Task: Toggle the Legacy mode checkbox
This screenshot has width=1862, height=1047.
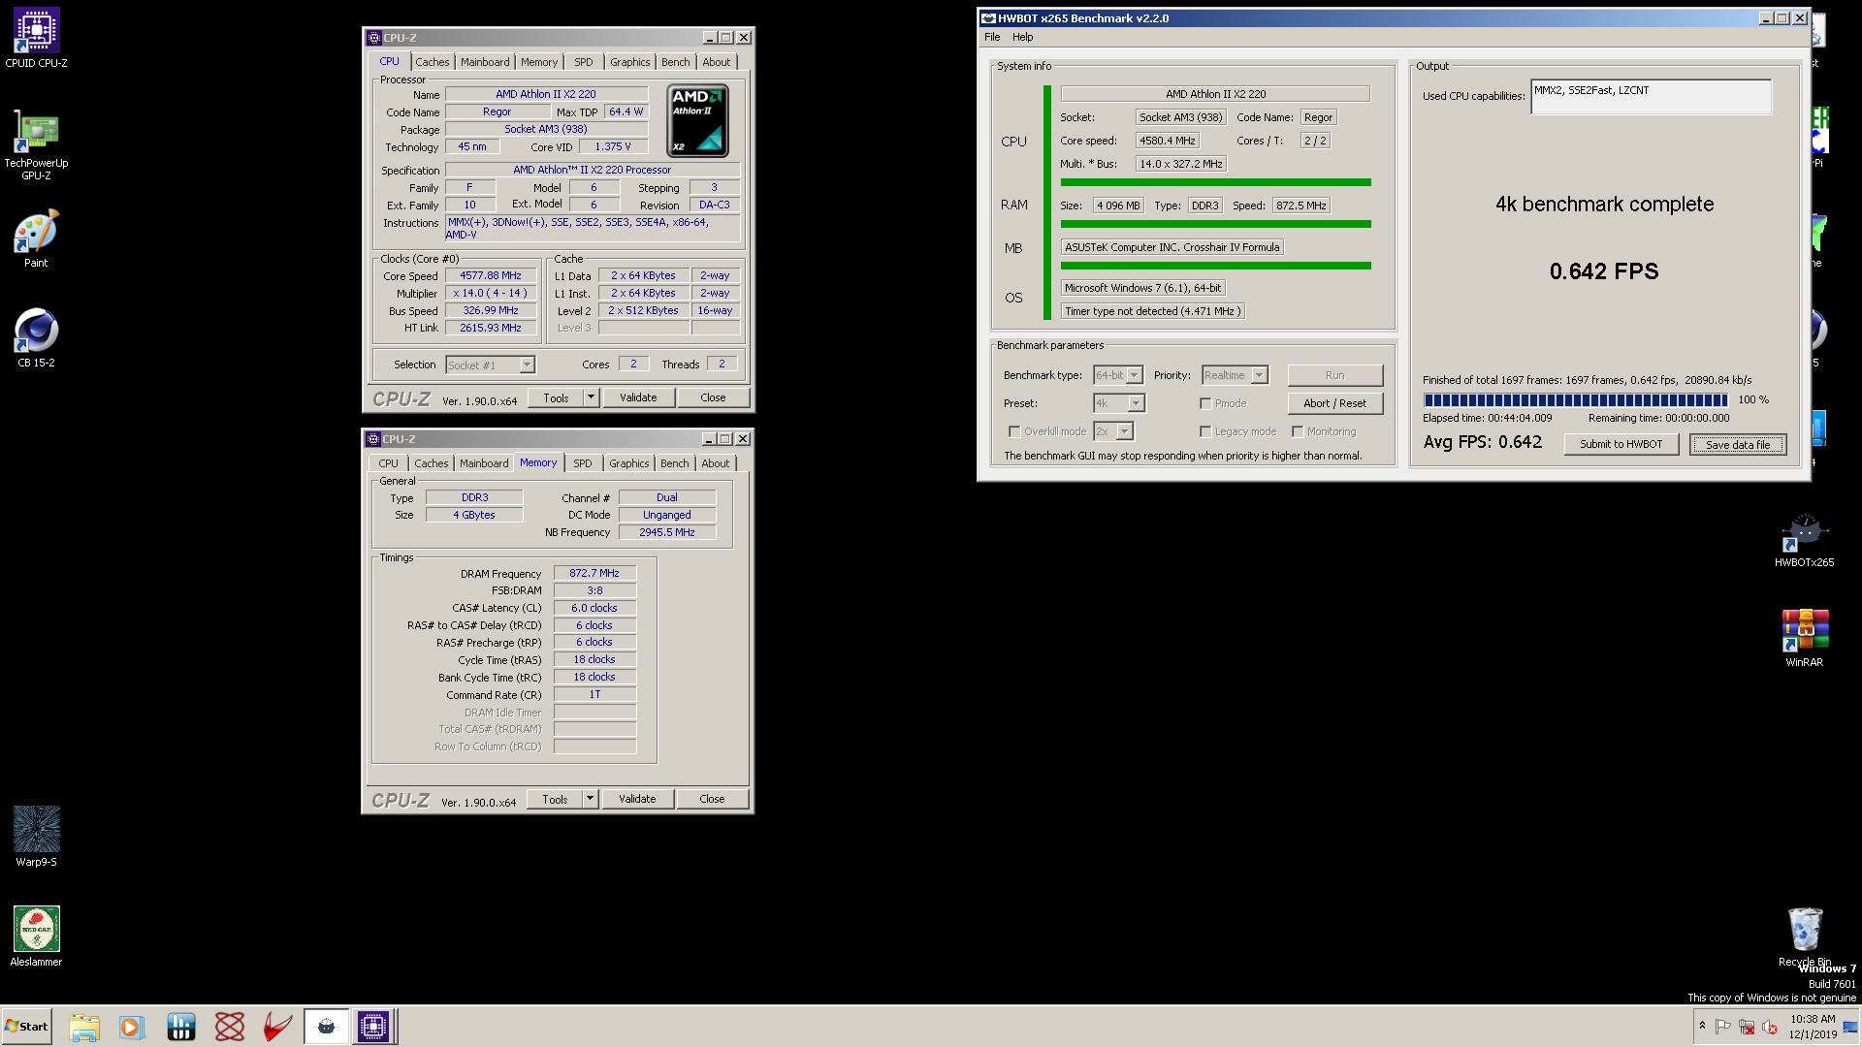Action: [1205, 431]
